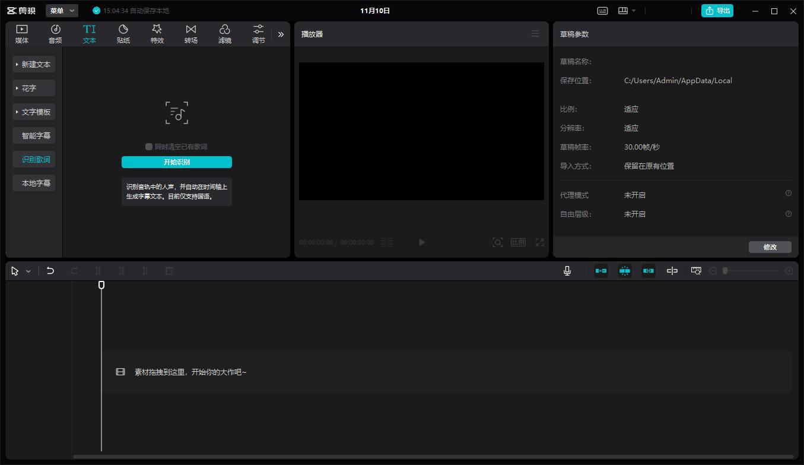Toggle preview-axis on the timeline
The width and height of the screenshot is (804, 465).
pos(672,271)
